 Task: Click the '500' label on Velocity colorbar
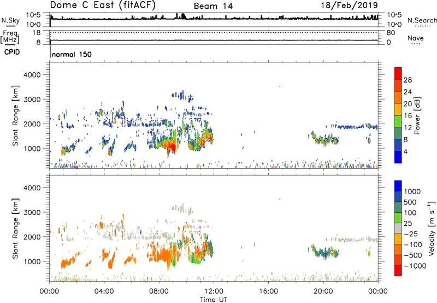(410, 202)
